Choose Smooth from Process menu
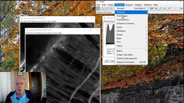This screenshot has height=103, width=184. click(131, 8)
